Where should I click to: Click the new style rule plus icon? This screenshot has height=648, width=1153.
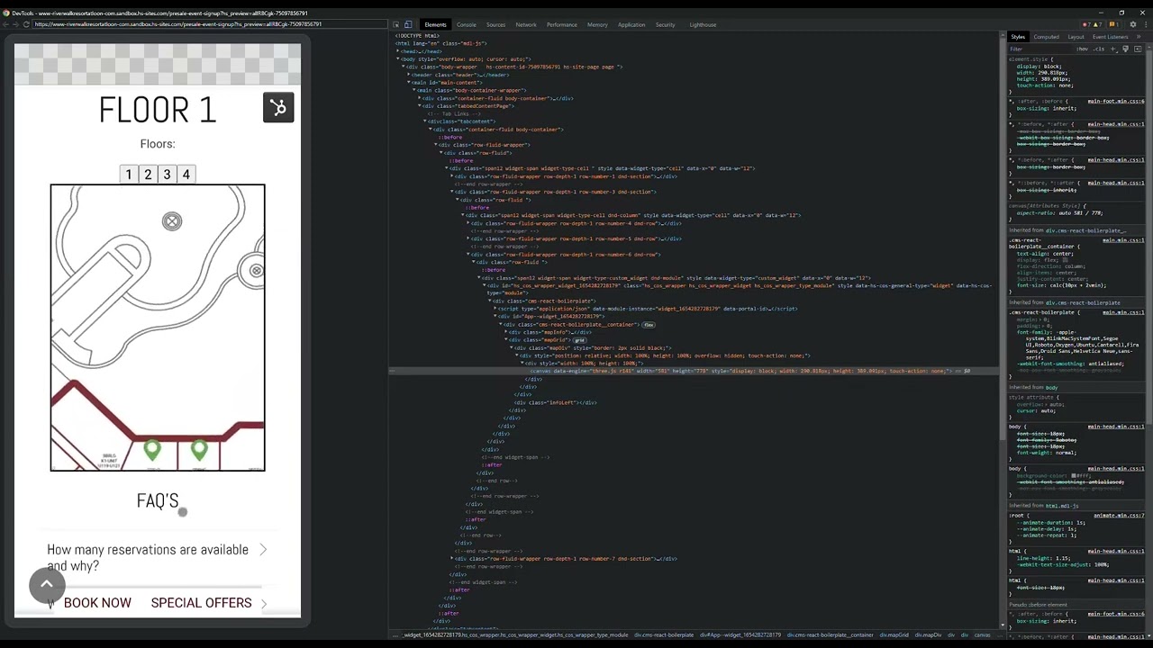(1115, 49)
